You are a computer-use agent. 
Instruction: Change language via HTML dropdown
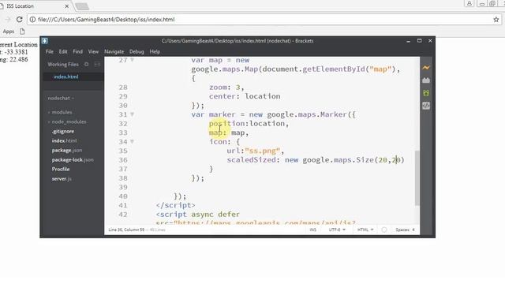(365, 230)
